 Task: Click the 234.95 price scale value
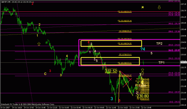pyautogui.click(x=183, y=36)
